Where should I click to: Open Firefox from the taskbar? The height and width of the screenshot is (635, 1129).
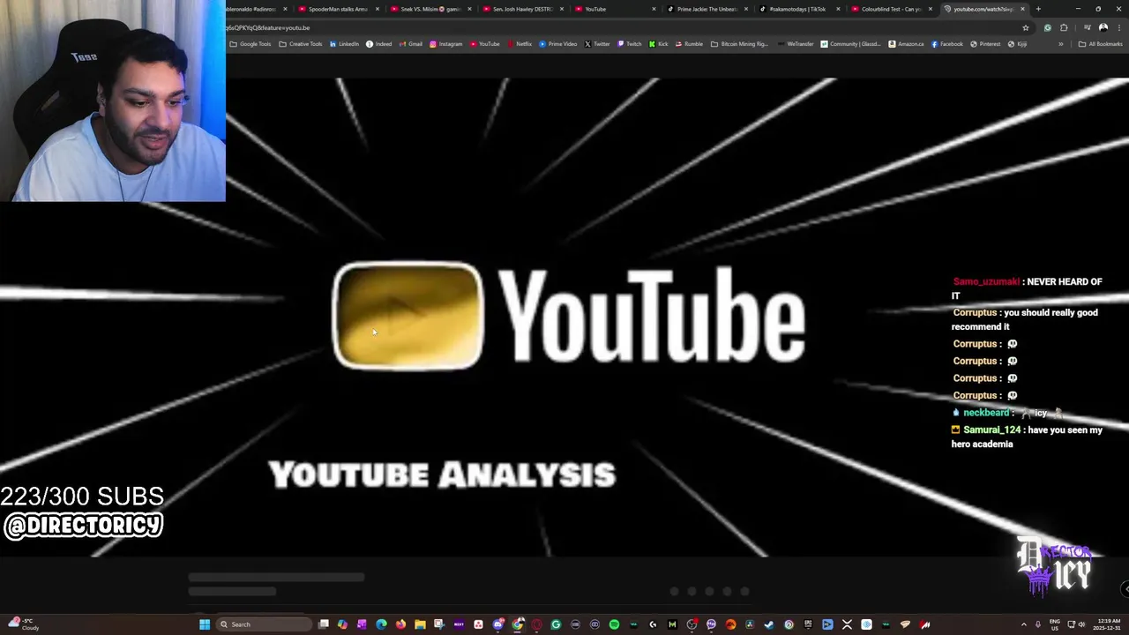pos(400,624)
